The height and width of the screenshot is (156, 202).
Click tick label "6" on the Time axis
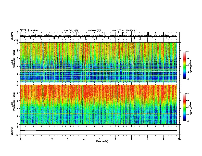point(116,139)
